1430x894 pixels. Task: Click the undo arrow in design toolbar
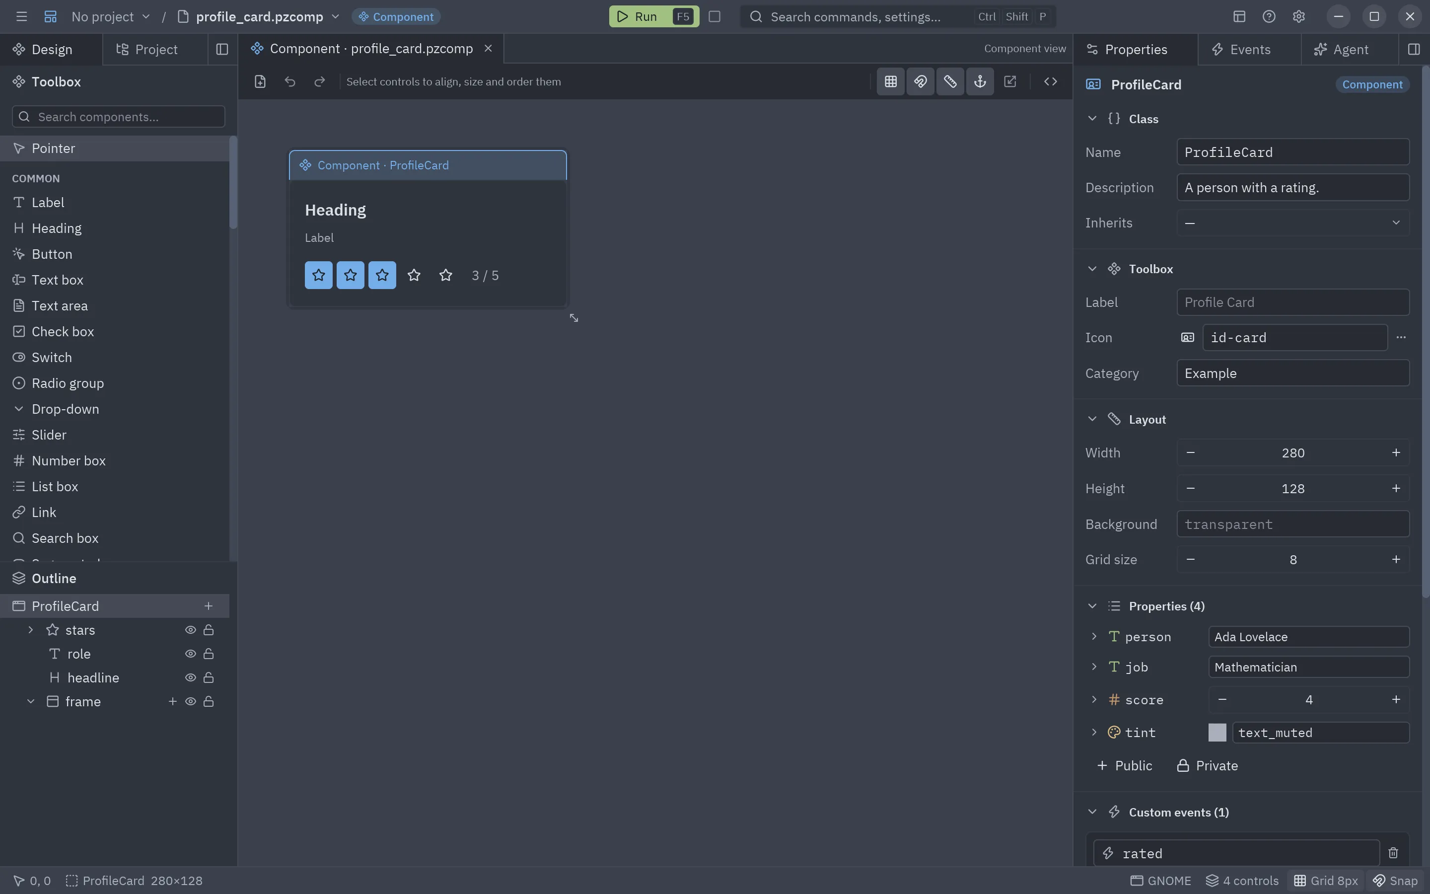(x=289, y=81)
